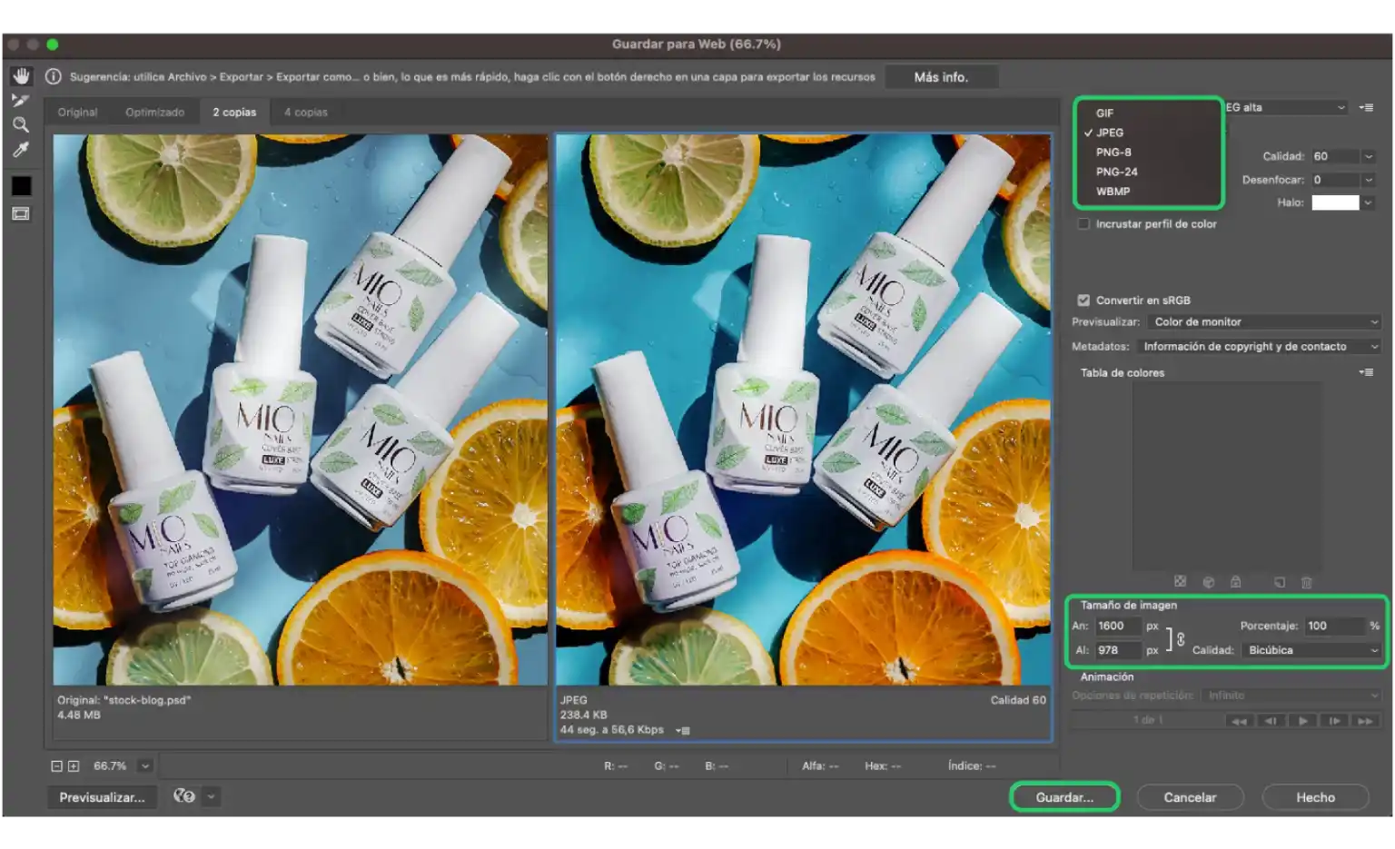Activate the Zoom magnifier tool
Image resolution: width=1395 pixels, height=849 pixels.
pos(21,124)
